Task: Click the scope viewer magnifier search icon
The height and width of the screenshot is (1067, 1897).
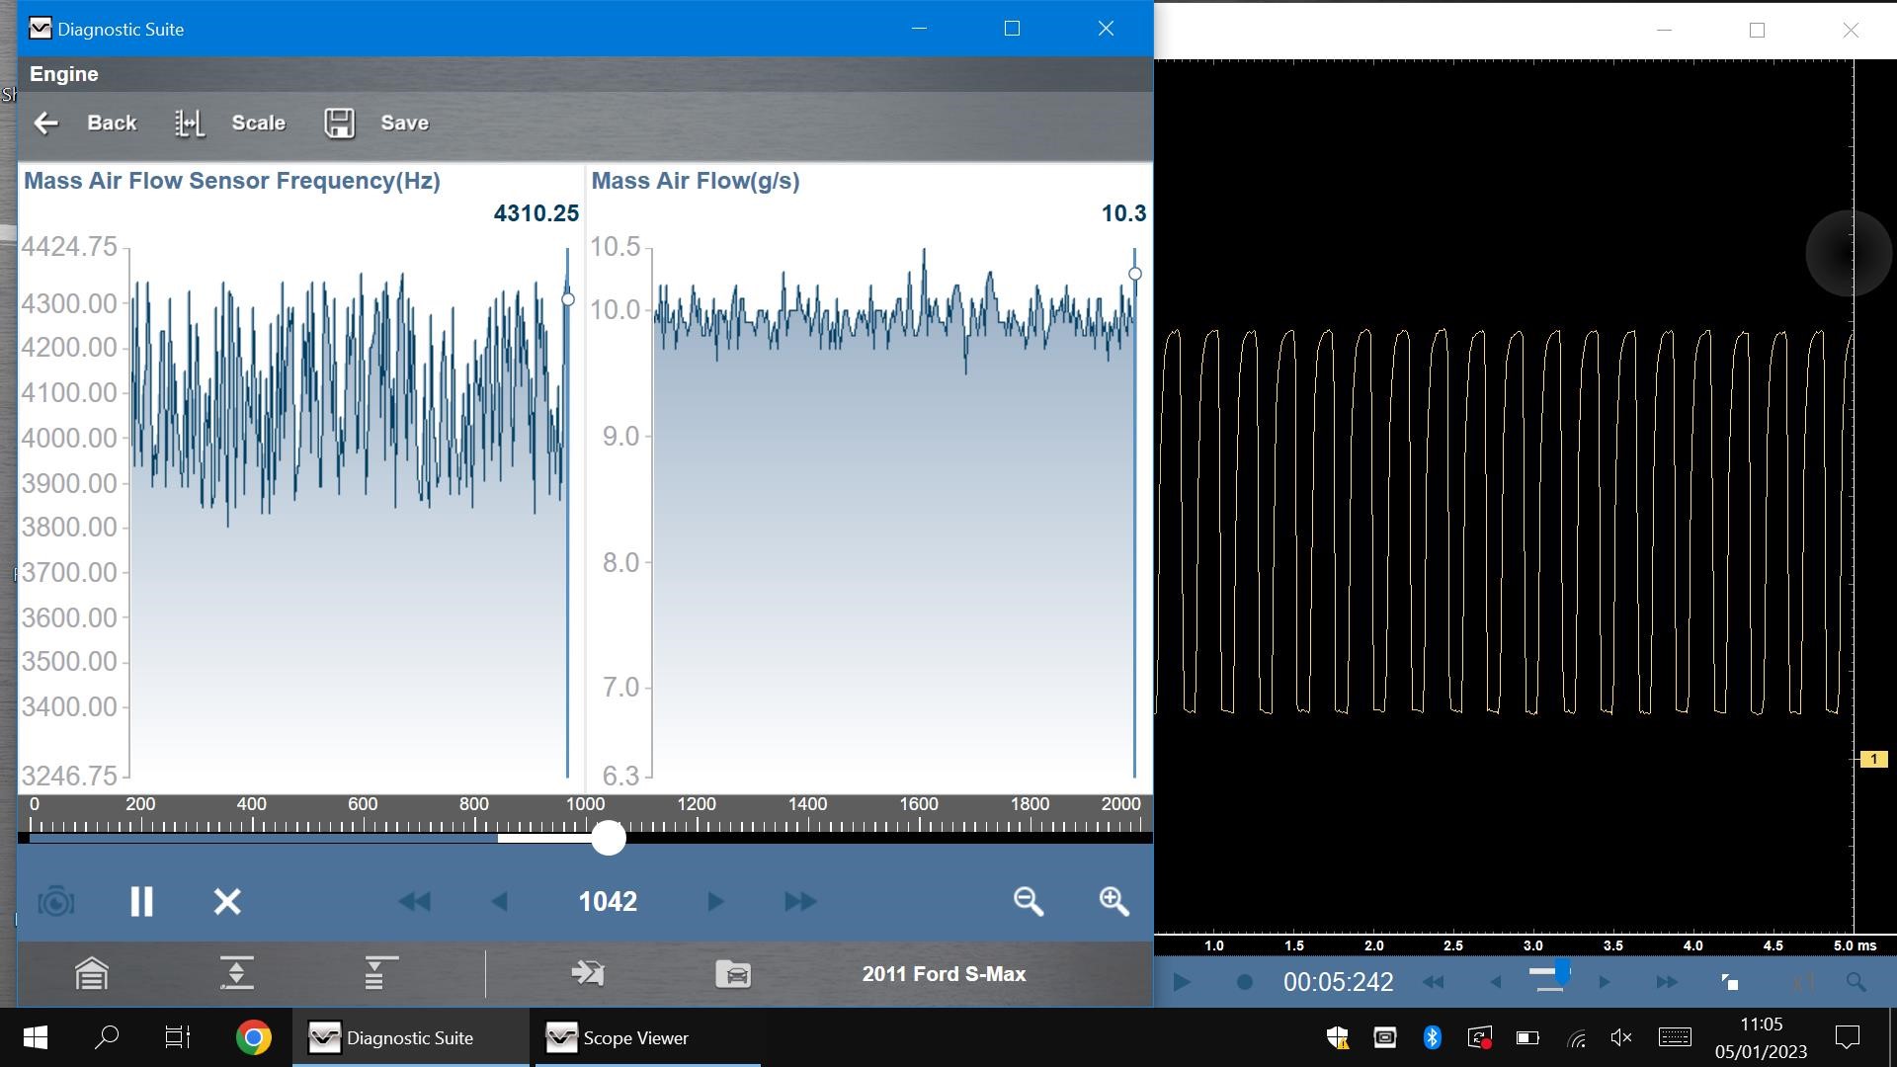Action: [x=1856, y=982]
